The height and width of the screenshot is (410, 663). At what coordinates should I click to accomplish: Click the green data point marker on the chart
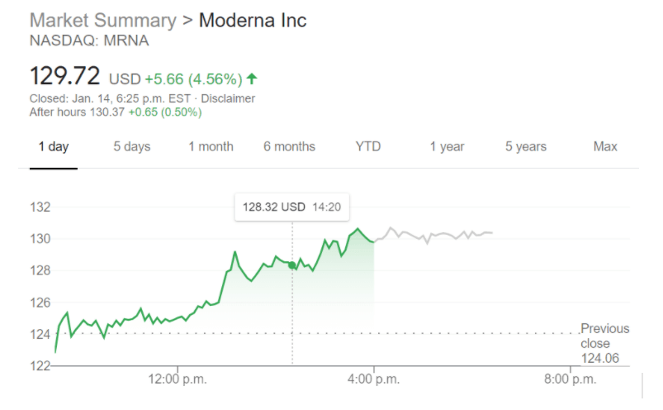(x=291, y=265)
